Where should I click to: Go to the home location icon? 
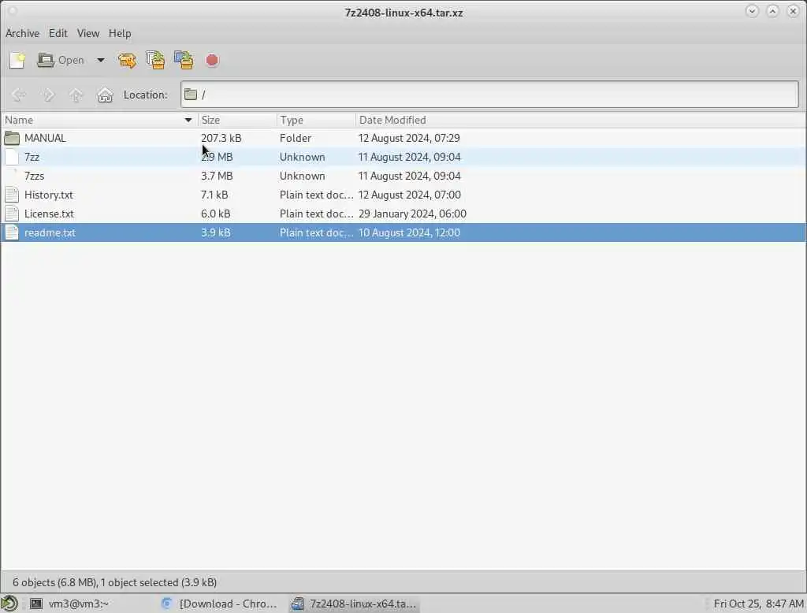[x=105, y=95]
